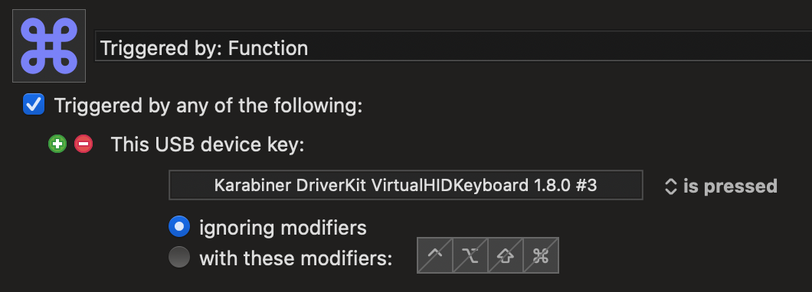Select the with these modifiers radio button
812x292 pixels.
click(179, 257)
